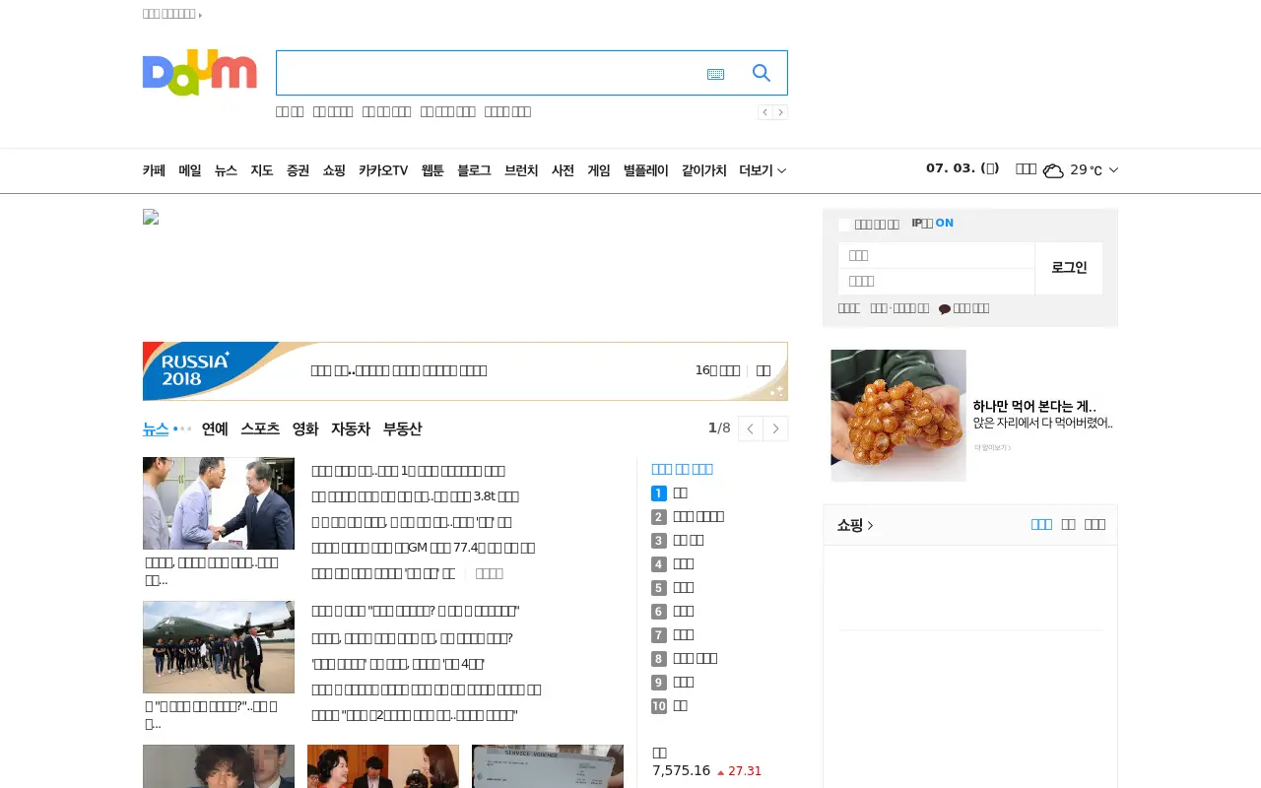Expand the weather dropdown next to 29℃
Image resolution: width=1261 pixels, height=788 pixels.
[x=1113, y=170]
